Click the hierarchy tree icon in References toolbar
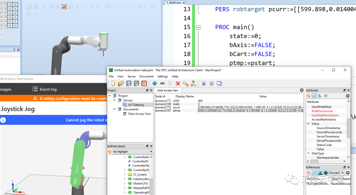Screen dimensions: 356x195 (320, 173)
